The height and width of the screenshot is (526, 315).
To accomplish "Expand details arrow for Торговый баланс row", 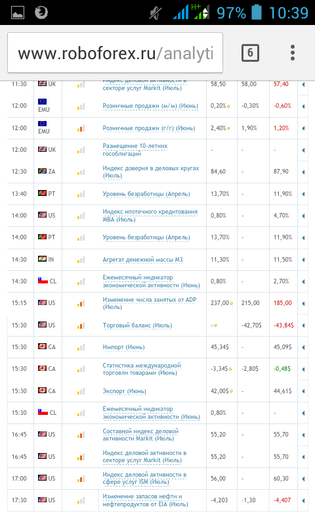I will click(303, 325).
